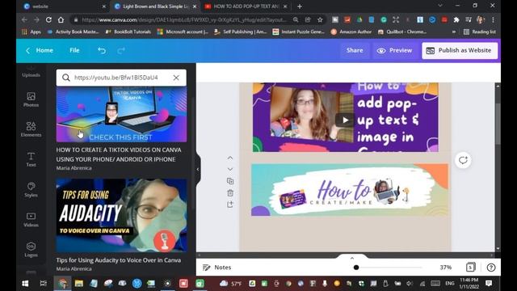This screenshot has height=291, width=517.
Task: Switch to the Light Brown and Black Simple tab
Action: (155, 6)
